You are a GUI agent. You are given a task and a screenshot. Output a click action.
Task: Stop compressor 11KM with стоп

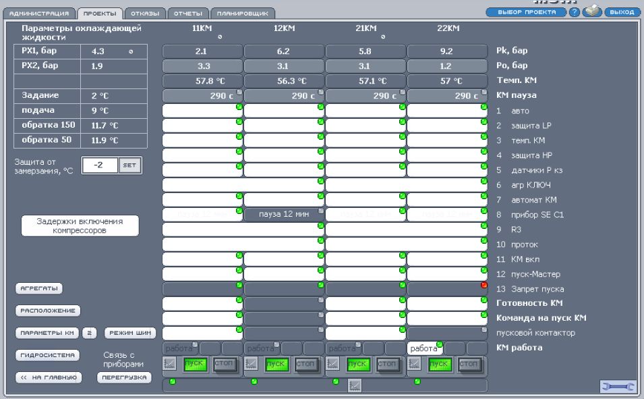(x=225, y=364)
